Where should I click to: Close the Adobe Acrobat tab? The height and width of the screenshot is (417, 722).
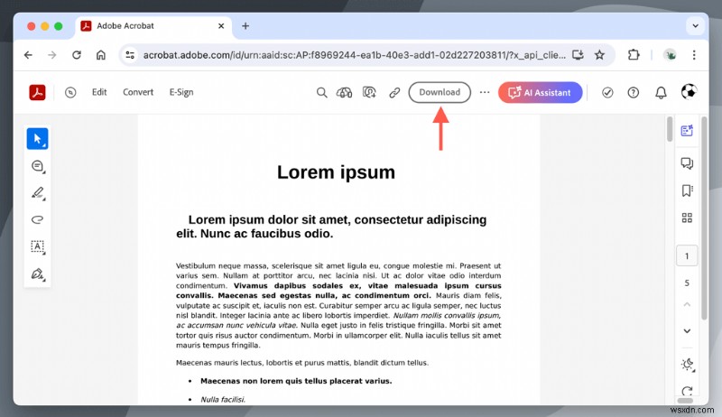tap(221, 26)
